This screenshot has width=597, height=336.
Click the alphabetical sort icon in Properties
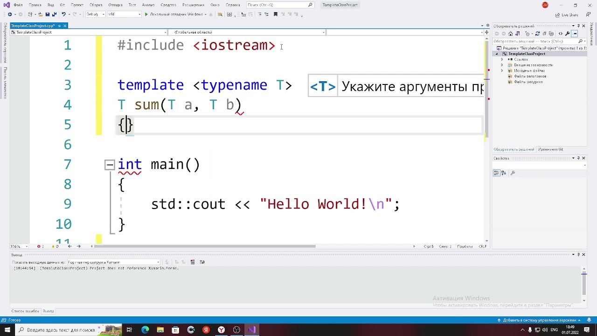[504, 173]
